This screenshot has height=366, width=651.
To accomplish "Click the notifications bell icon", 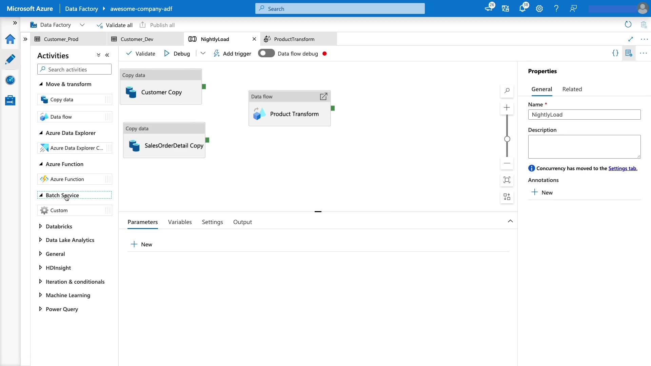I will pos(522,8).
